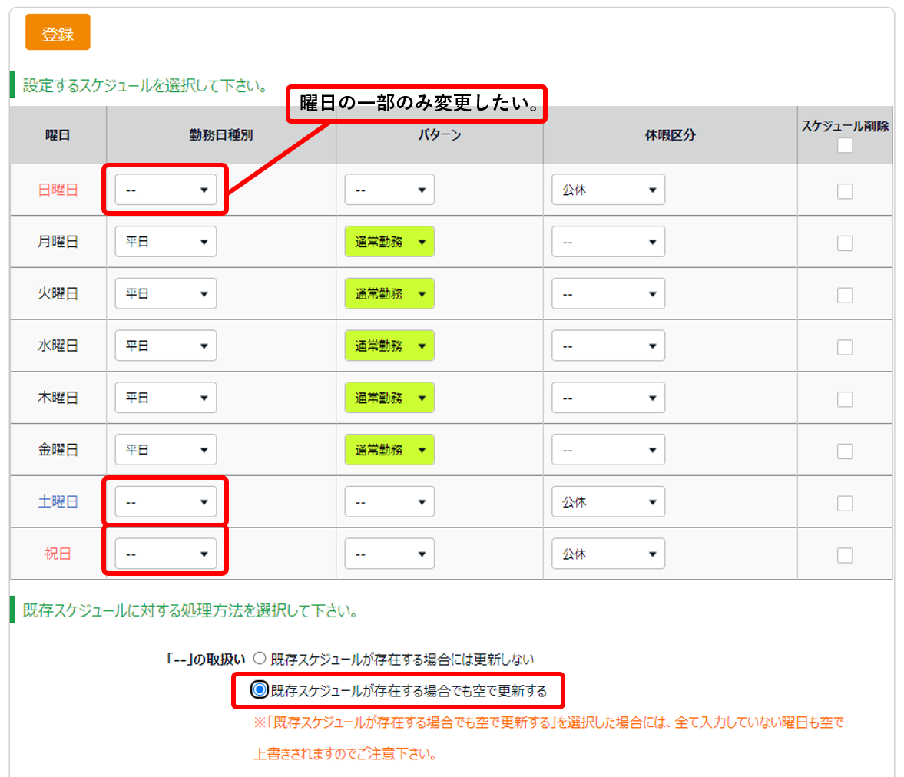Expand 火曜日 勤務日種別 dropdown showing 平日
The image size is (904, 777).
[x=165, y=294]
